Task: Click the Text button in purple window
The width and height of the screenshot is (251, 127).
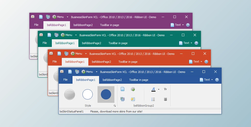Action: pyautogui.click(x=176, y=25)
